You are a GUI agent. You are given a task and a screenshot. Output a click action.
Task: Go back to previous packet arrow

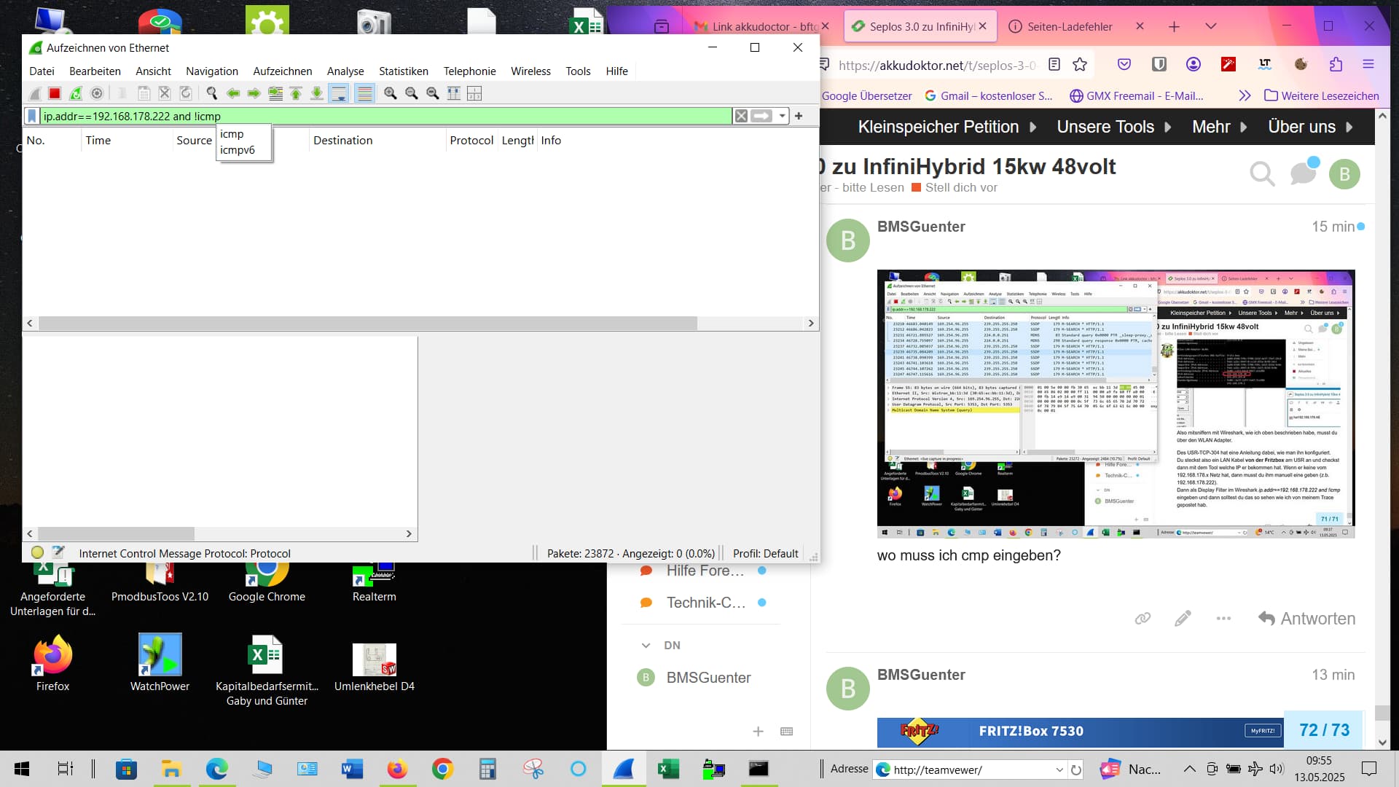click(x=233, y=93)
